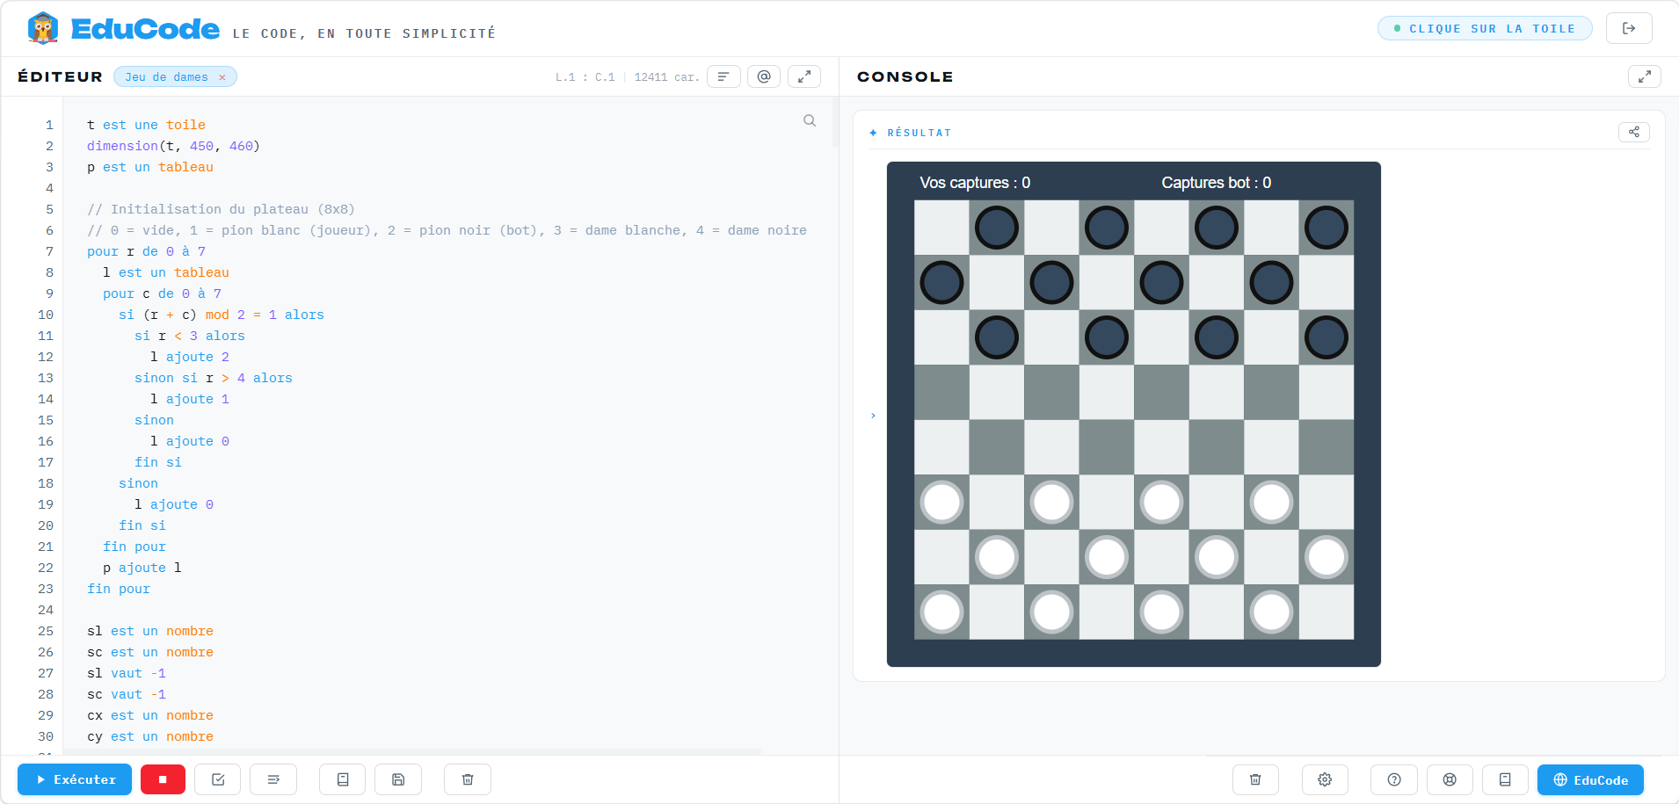Share the result with the share icon
Image resolution: width=1679 pixels, height=804 pixels.
tap(1634, 132)
